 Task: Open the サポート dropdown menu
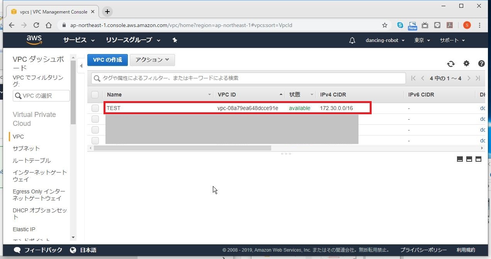pyautogui.click(x=452, y=40)
